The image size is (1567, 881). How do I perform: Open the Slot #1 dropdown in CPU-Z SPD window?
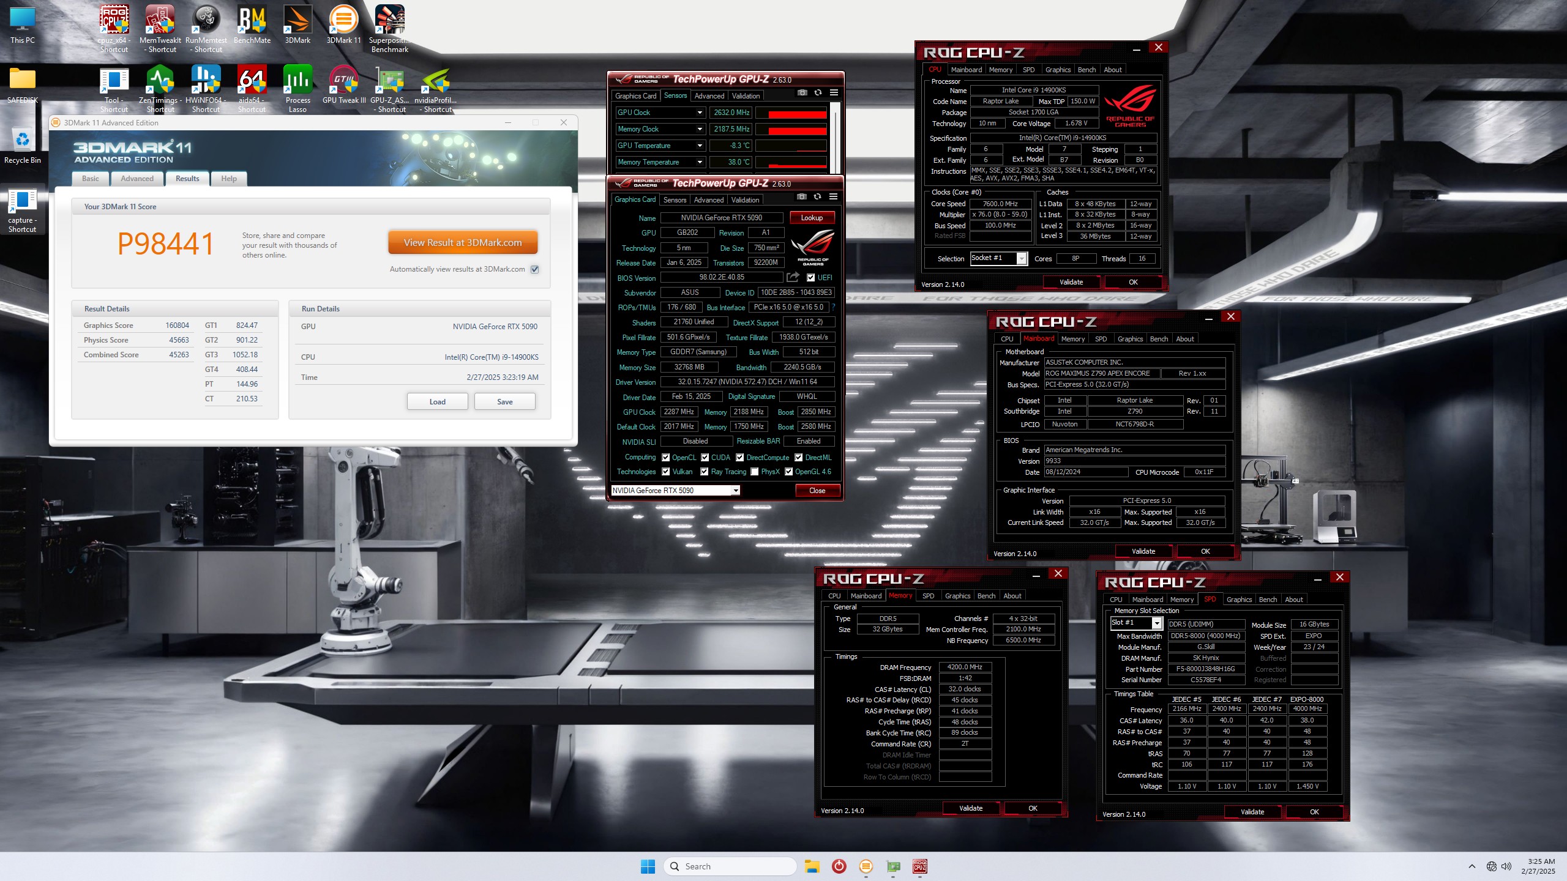1136,623
